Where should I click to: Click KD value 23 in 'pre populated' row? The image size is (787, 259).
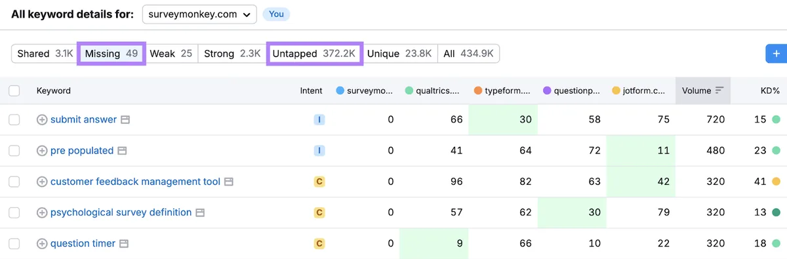[760, 151]
